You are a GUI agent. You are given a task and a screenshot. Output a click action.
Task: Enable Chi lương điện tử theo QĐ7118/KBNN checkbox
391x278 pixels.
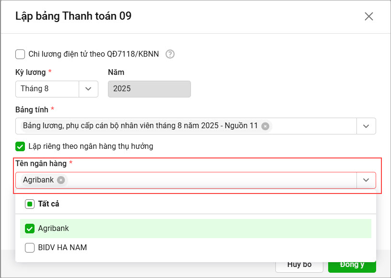point(20,54)
